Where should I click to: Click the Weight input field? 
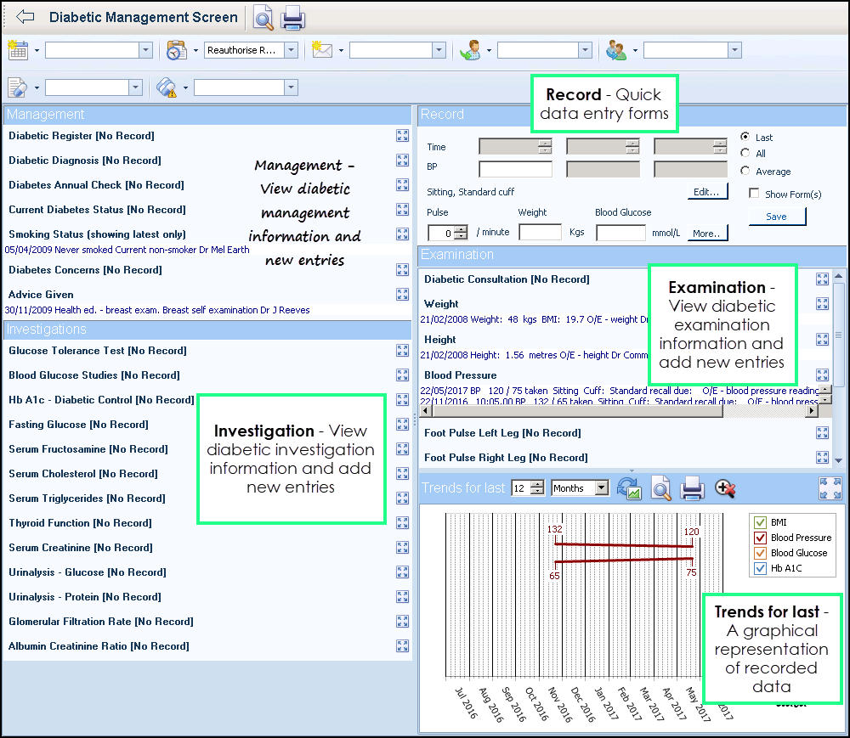click(540, 233)
